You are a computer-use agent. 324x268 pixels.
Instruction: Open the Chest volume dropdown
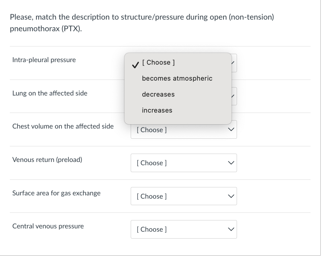[183, 130]
